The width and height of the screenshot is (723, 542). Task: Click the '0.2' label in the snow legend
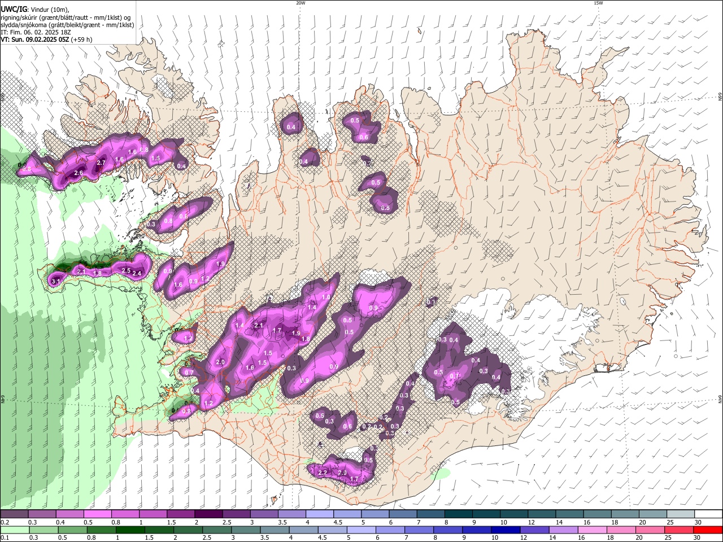(x=5, y=522)
